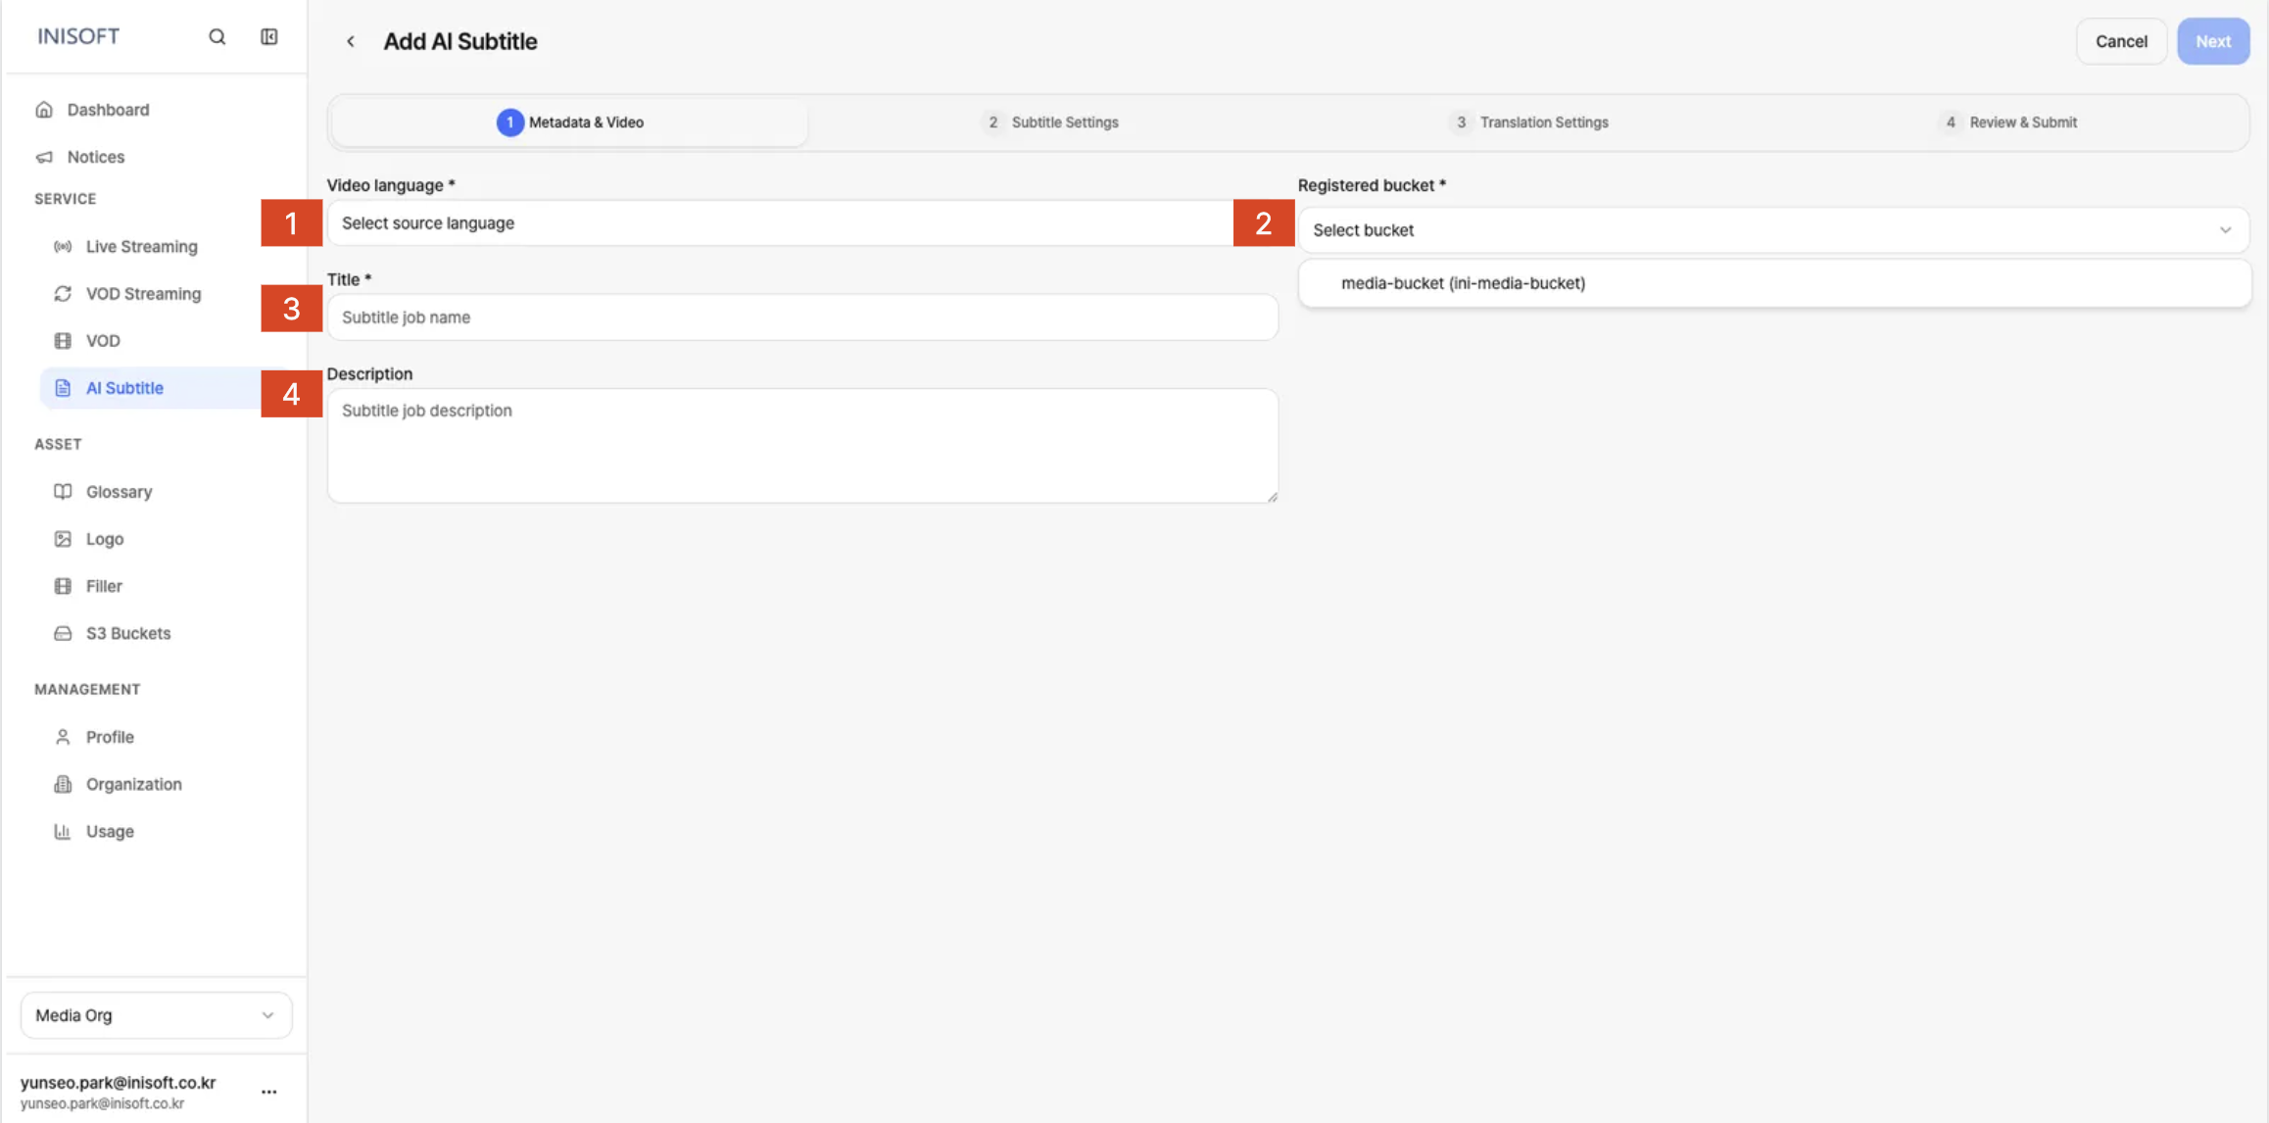Collapse the sidebar panel icon
The width and height of the screenshot is (2269, 1123).
268,37
